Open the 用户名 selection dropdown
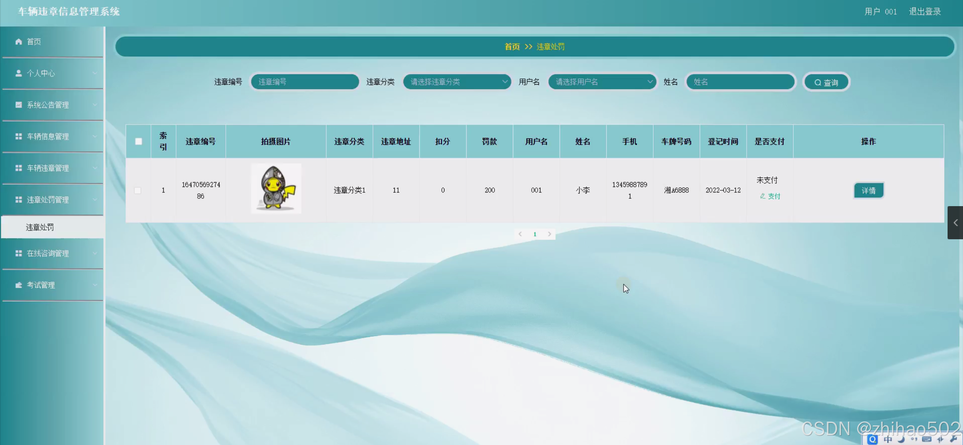This screenshot has height=445, width=963. tap(602, 82)
